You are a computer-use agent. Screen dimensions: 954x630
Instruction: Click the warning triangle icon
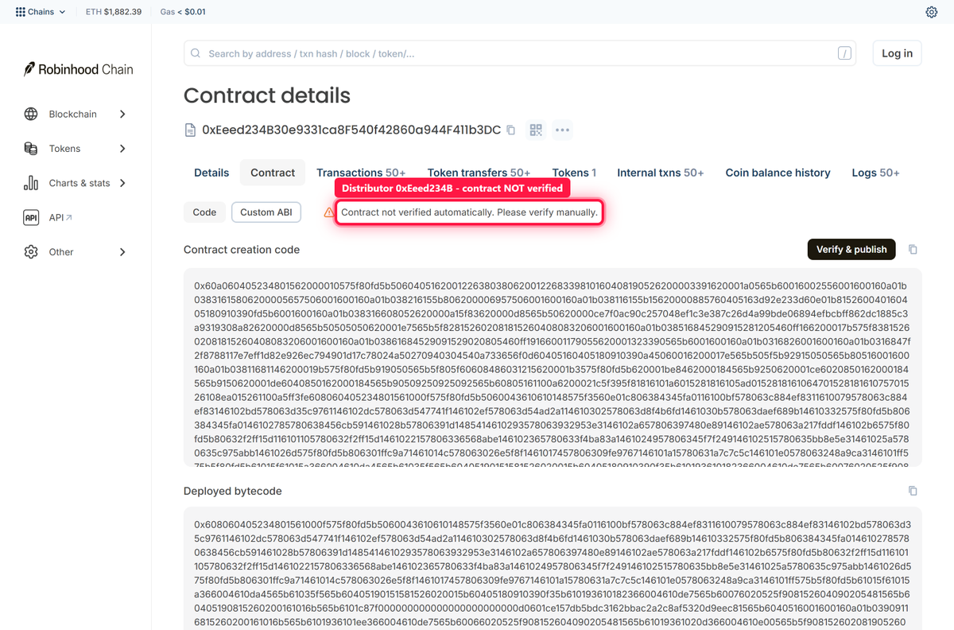[x=328, y=212]
